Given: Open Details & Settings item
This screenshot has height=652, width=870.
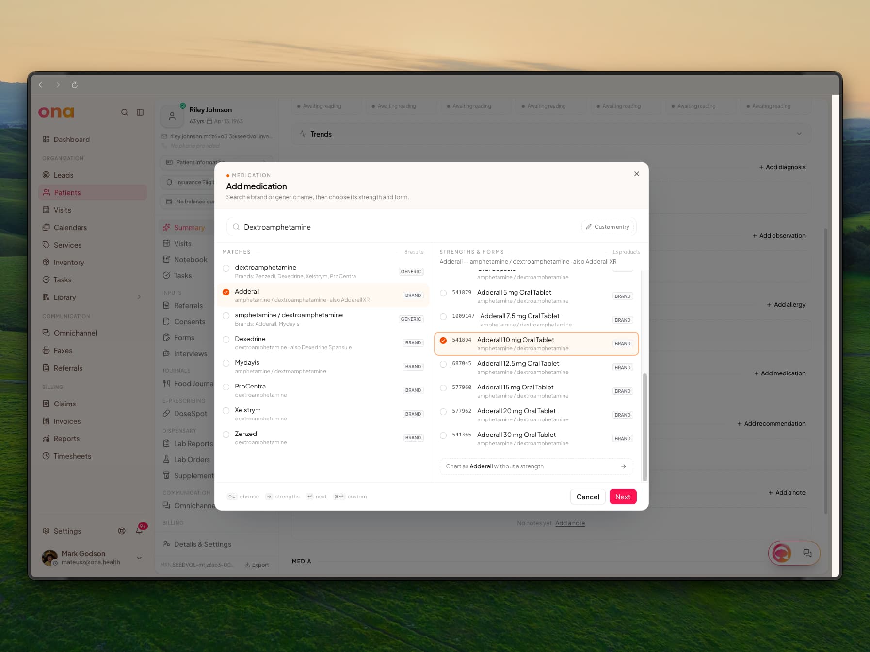Looking at the screenshot, I should (x=217, y=544).
